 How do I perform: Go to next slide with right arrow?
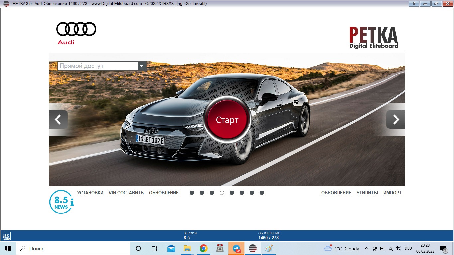pos(396,119)
